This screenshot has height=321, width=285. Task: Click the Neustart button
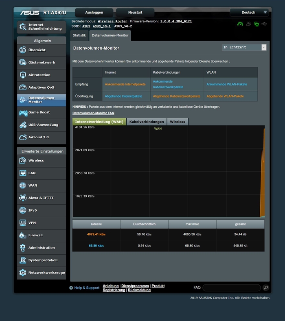point(135,13)
